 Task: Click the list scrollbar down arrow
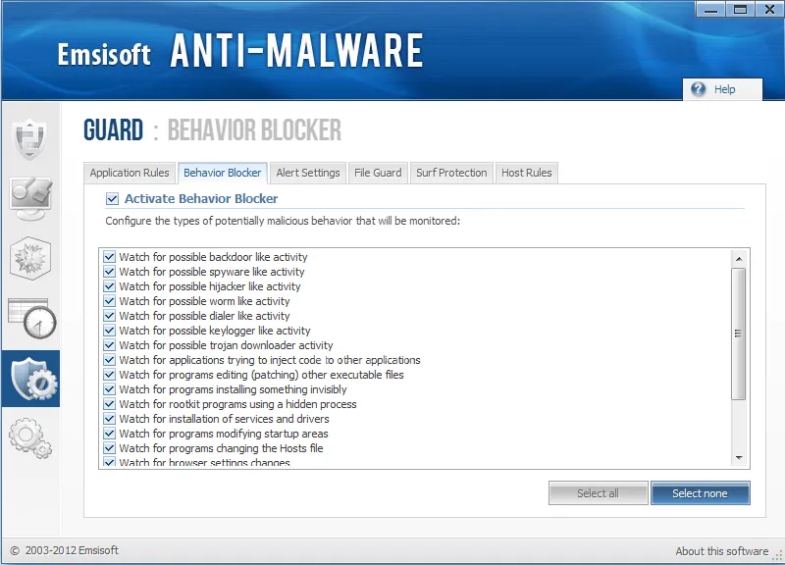[x=739, y=458]
